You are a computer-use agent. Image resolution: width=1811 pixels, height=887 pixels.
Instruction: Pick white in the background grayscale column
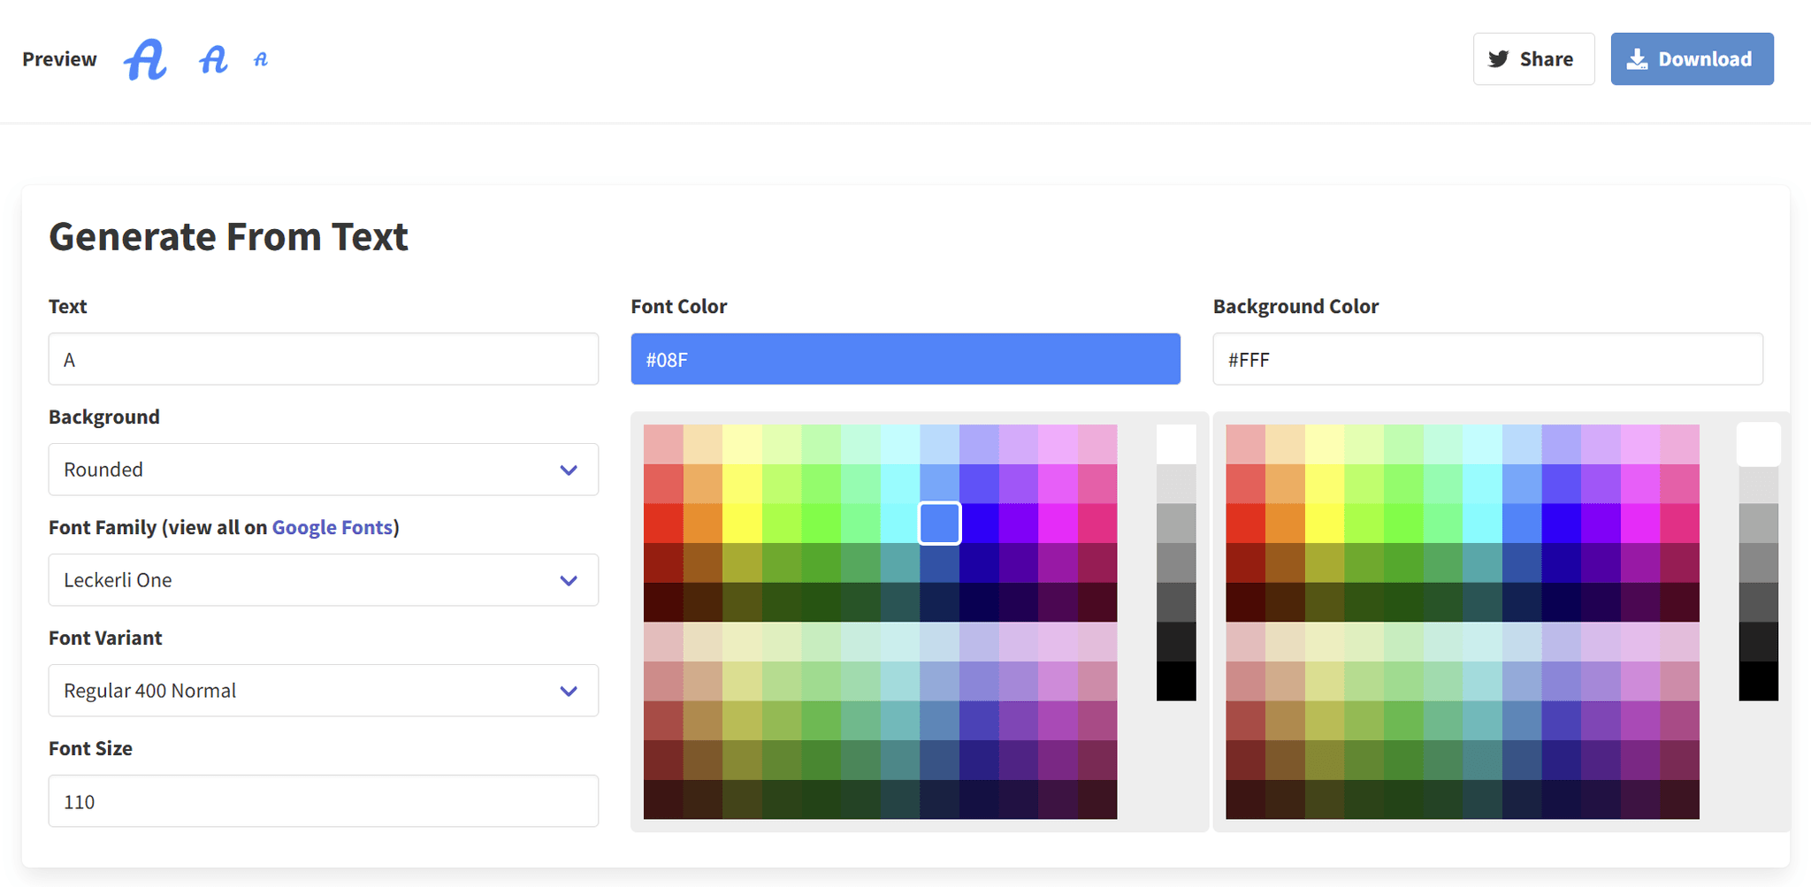1758,444
